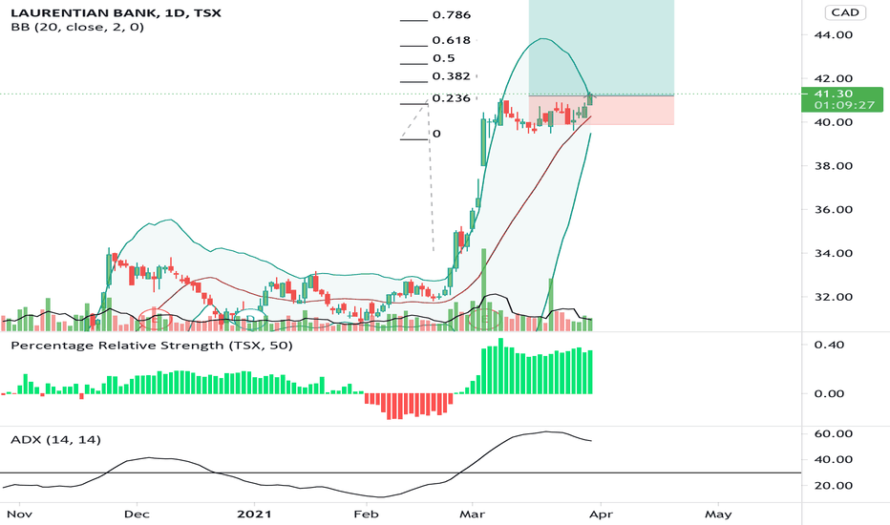Click Mar on the time axis
The height and width of the screenshot is (525, 890).
point(473,514)
